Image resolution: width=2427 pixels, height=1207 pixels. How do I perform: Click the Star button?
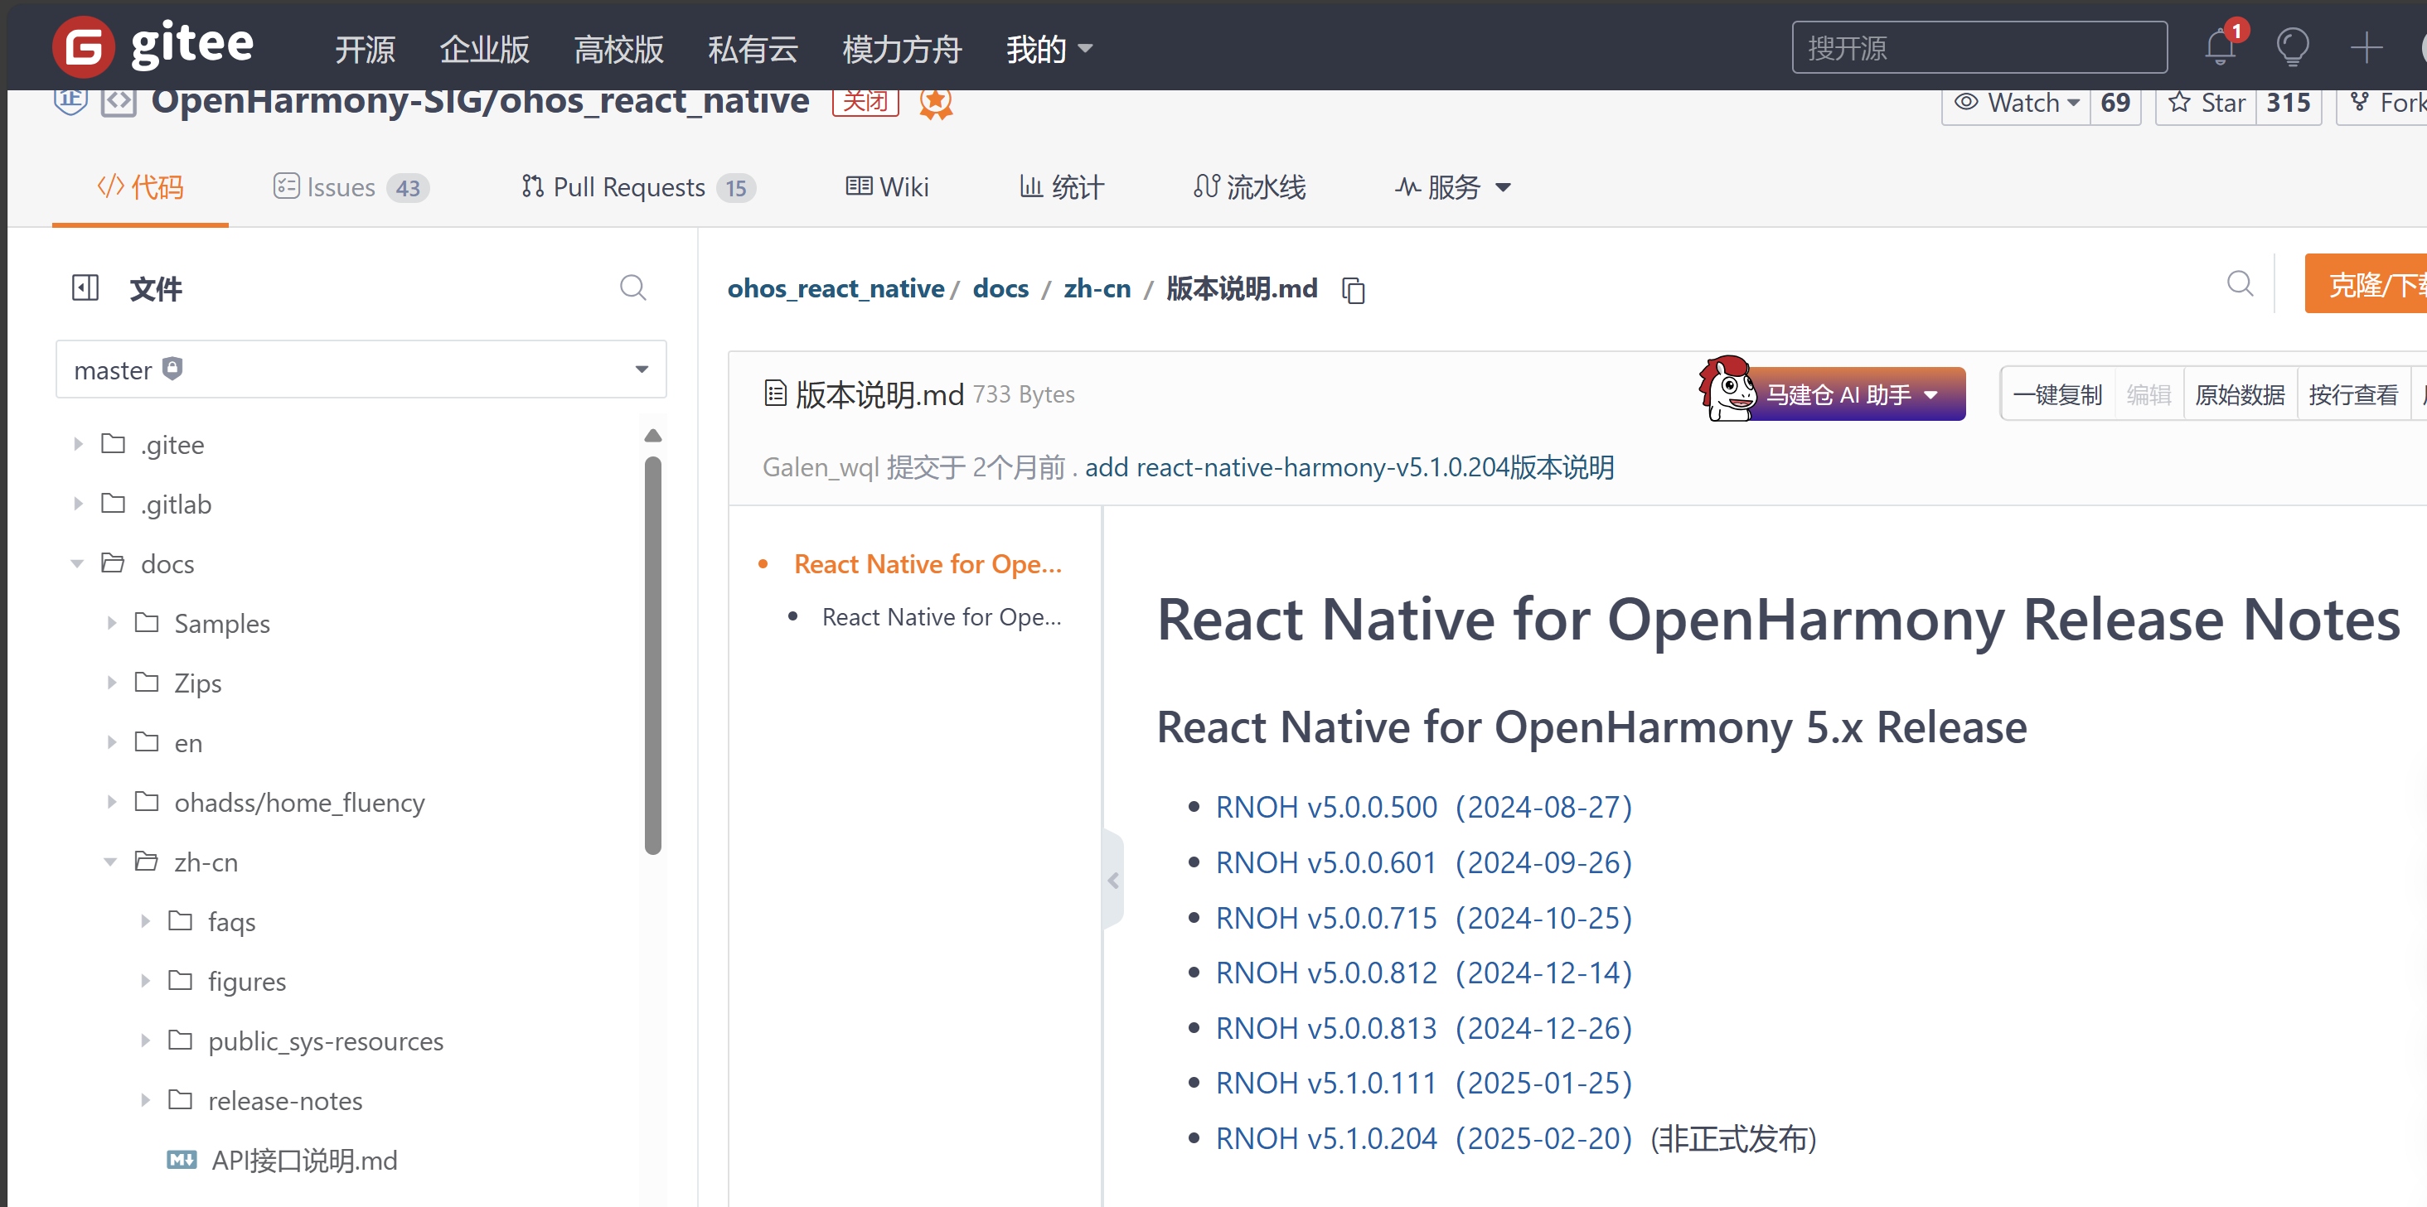coord(2205,103)
